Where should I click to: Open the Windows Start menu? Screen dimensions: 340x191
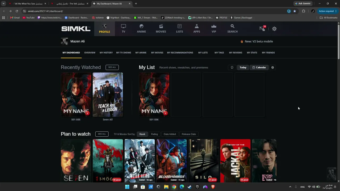[x=127, y=187]
